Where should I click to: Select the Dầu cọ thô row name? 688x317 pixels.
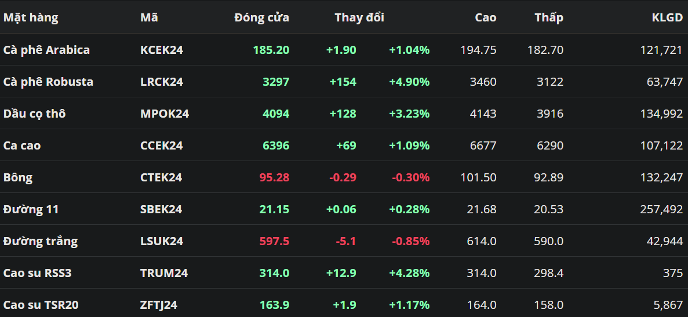click(34, 114)
